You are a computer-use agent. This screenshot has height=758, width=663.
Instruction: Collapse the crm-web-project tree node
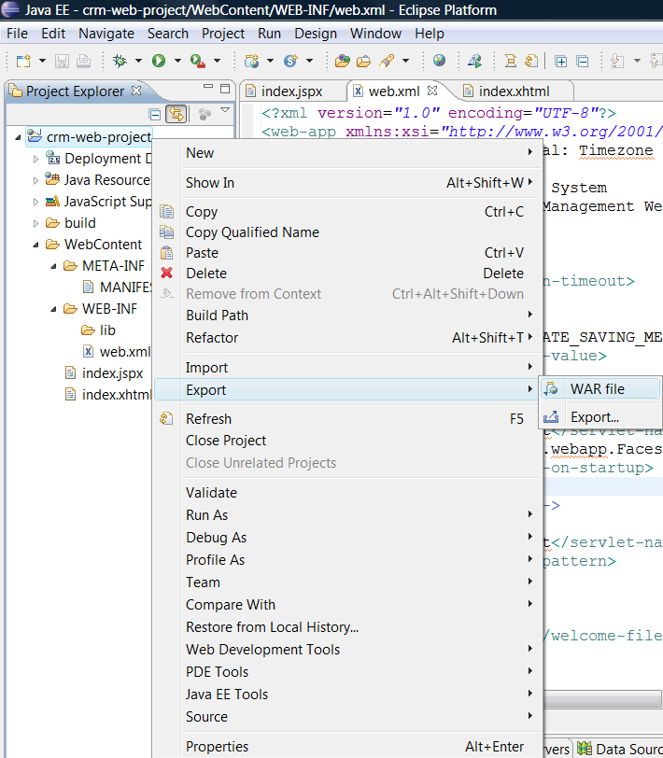18,137
